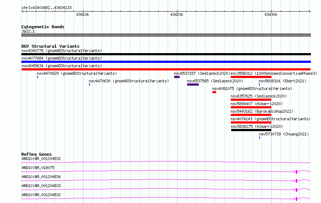Screen dimensions: 321x203
Task: Open nsv6537157 (Sedlazeck2020) label
Action: [202, 73]
